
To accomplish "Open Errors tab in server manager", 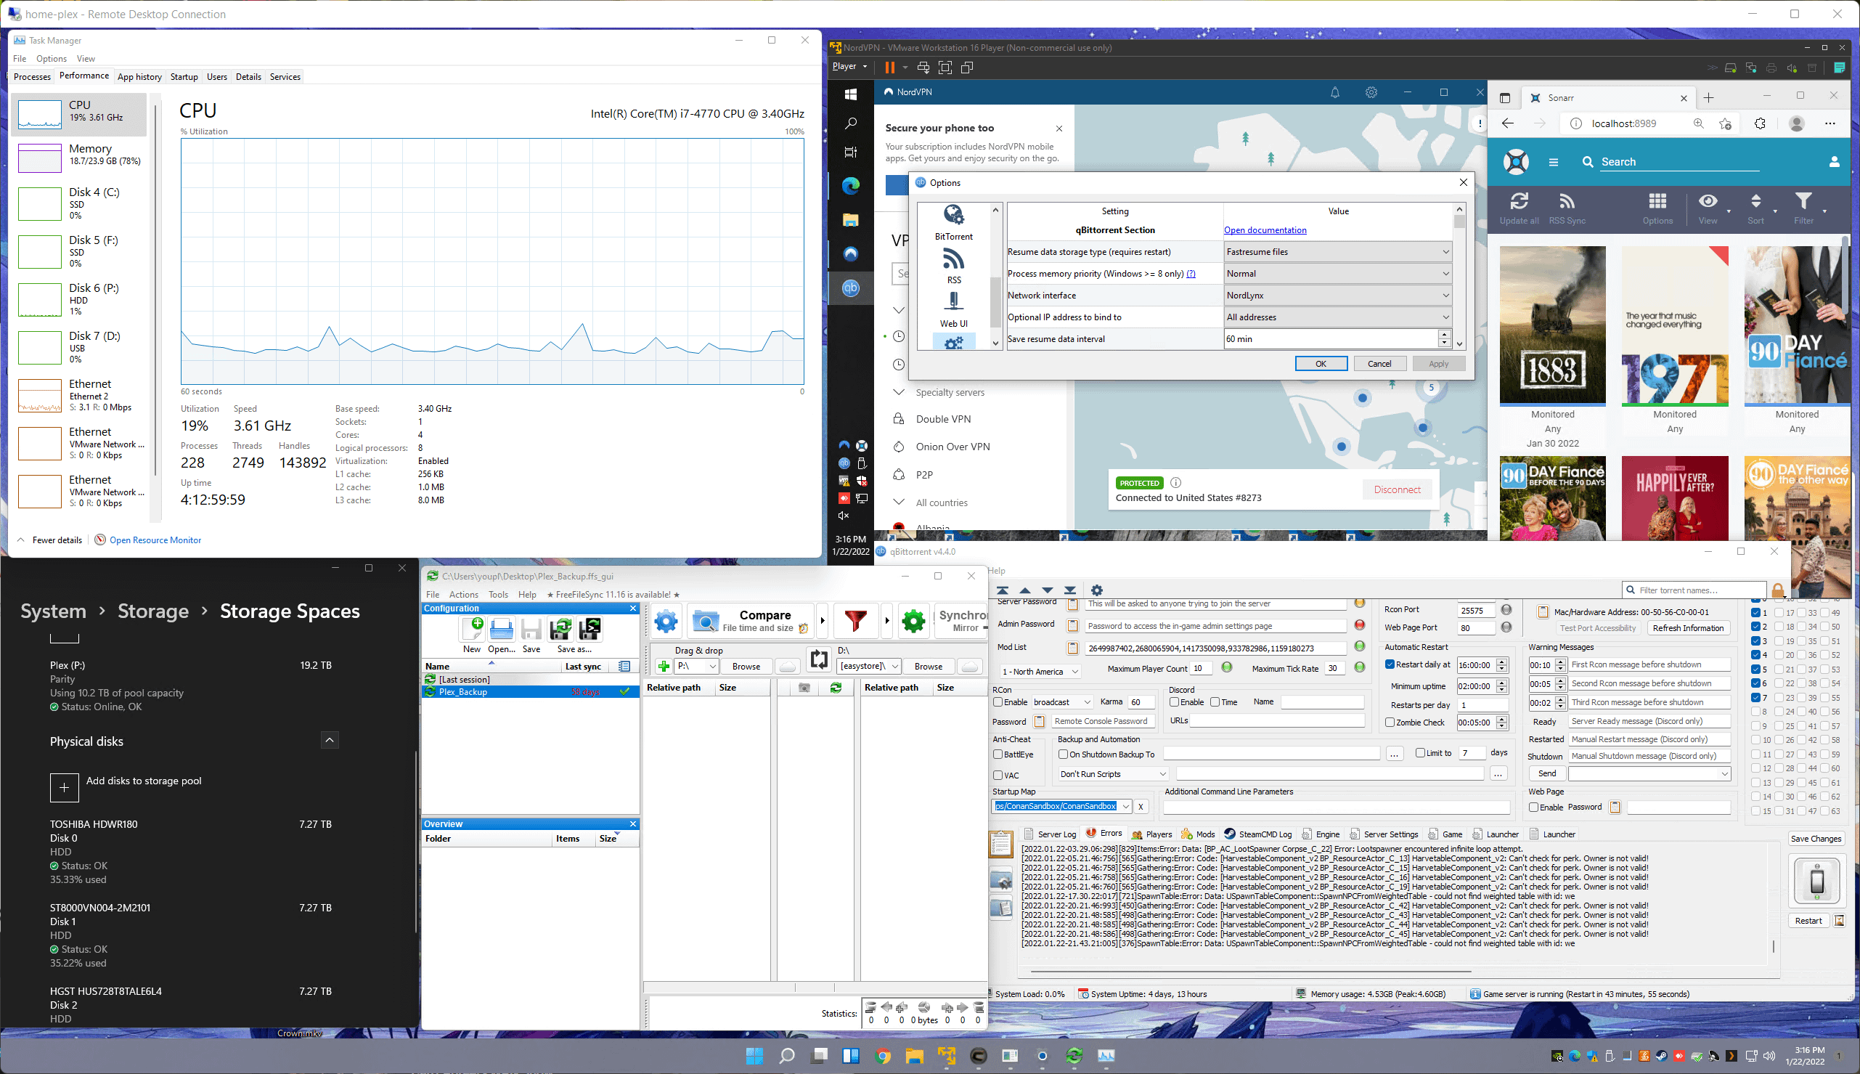I will pos(1104,834).
